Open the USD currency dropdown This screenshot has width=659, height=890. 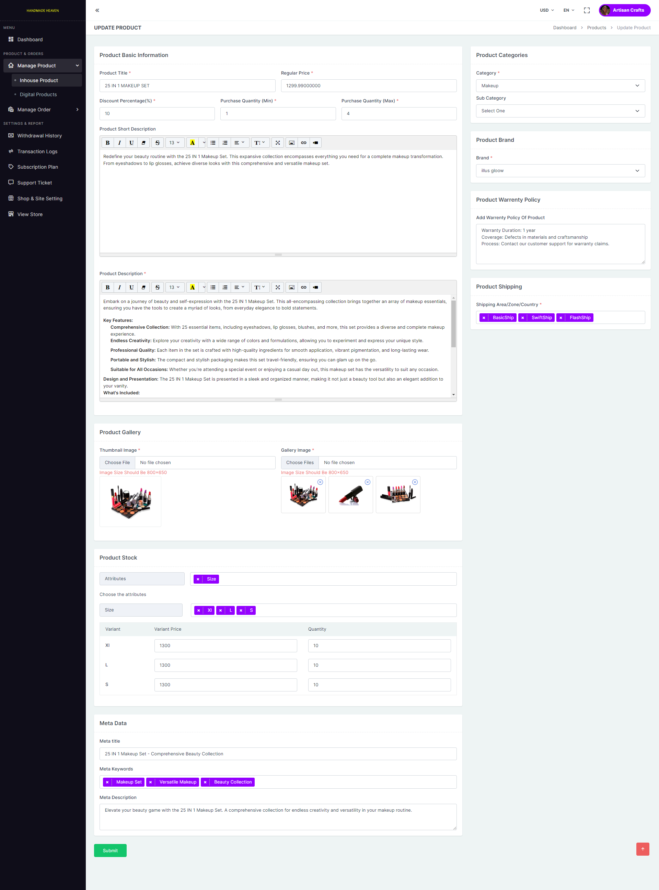tap(546, 10)
